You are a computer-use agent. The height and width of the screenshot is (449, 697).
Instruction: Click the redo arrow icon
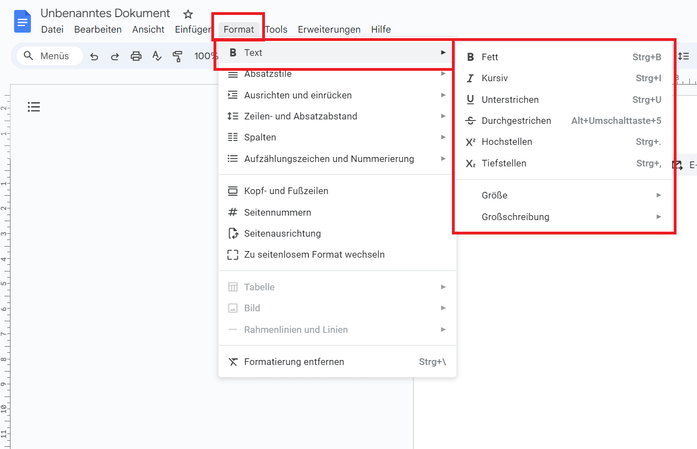(115, 56)
